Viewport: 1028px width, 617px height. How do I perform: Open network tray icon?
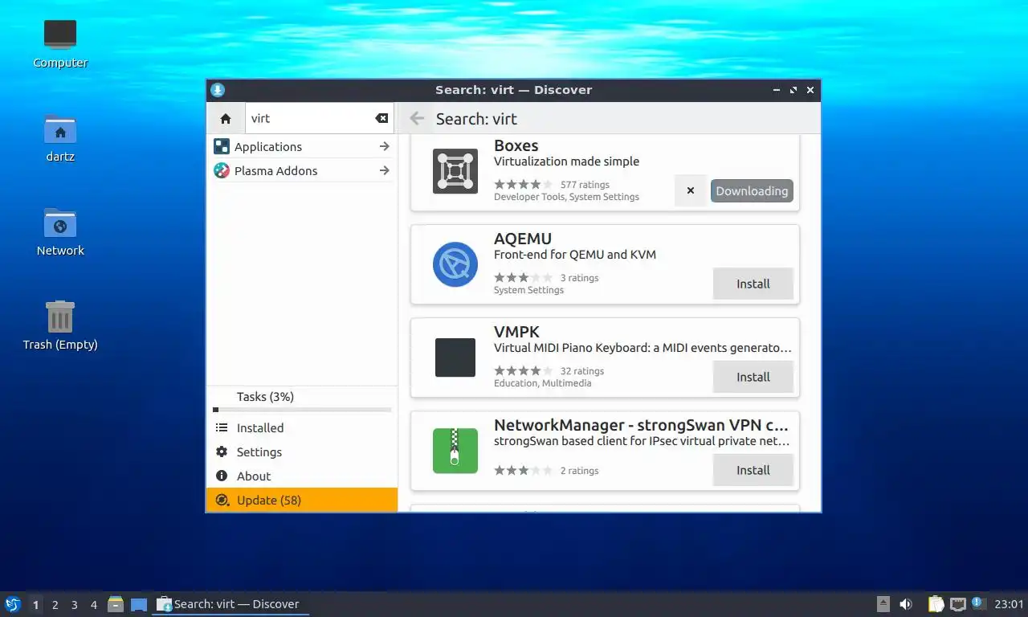pos(957,604)
